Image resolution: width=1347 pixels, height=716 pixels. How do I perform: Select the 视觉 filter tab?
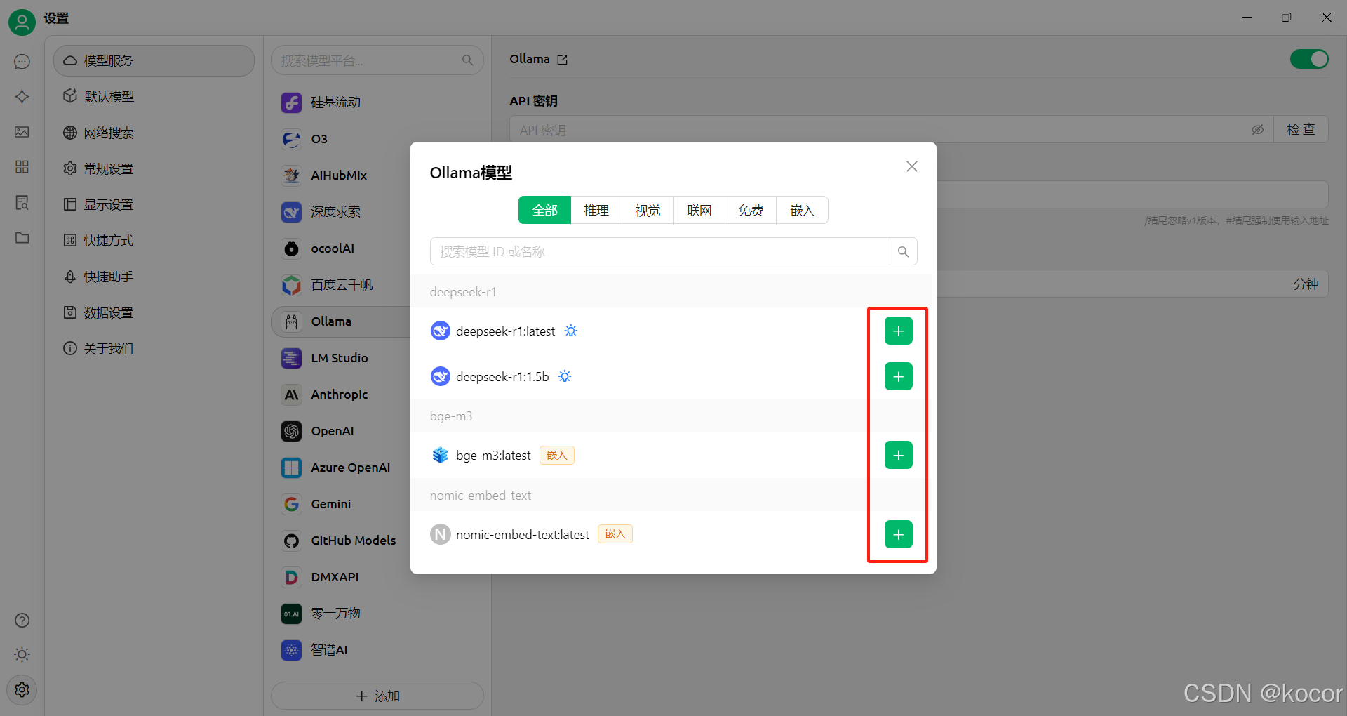[x=648, y=210]
